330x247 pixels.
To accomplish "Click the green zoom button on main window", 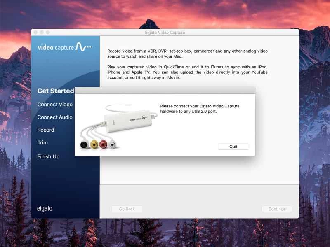I will [48, 32].
